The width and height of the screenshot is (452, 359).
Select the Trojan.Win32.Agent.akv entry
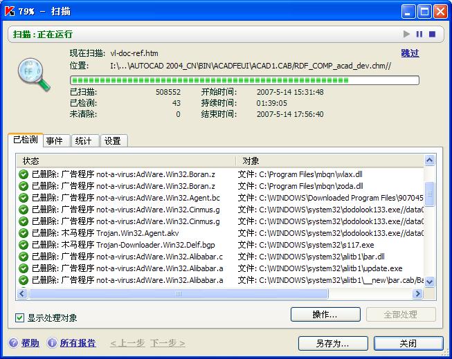pyautogui.click(x=105, y=233)
